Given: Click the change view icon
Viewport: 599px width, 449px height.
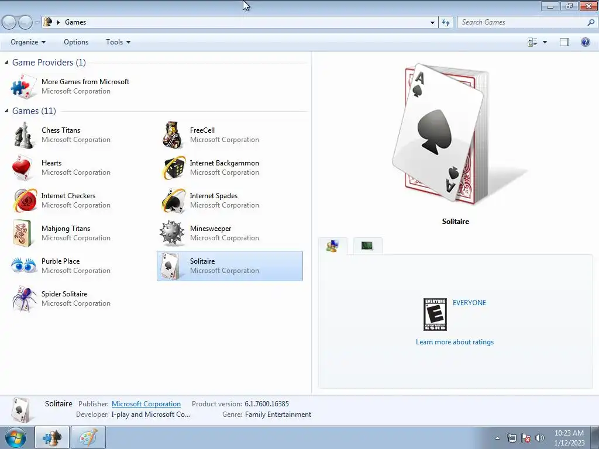Looking at the screenshot, I should (x=532, y=42).
